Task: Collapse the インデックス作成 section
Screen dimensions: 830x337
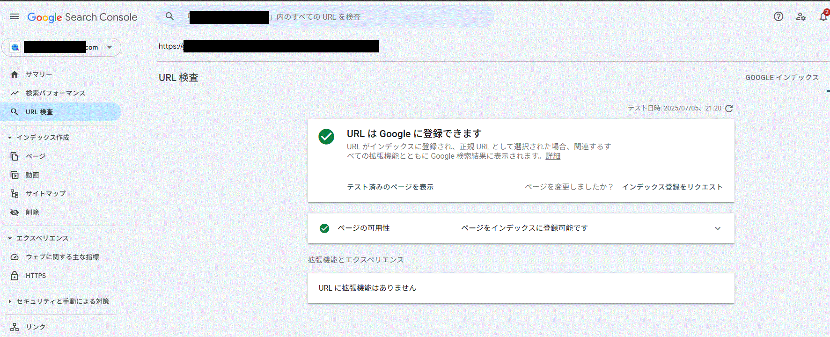Action: coord(10,138)
